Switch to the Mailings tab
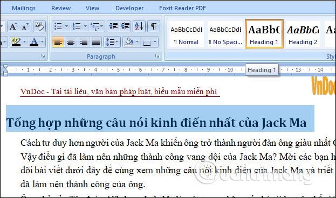Screen dimensions: 336x198 pos(24,8)
